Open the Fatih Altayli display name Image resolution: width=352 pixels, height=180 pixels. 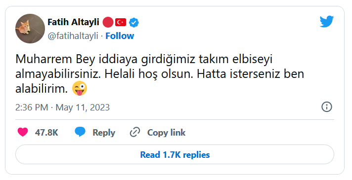pyautogui.click(x=73, y=22)
